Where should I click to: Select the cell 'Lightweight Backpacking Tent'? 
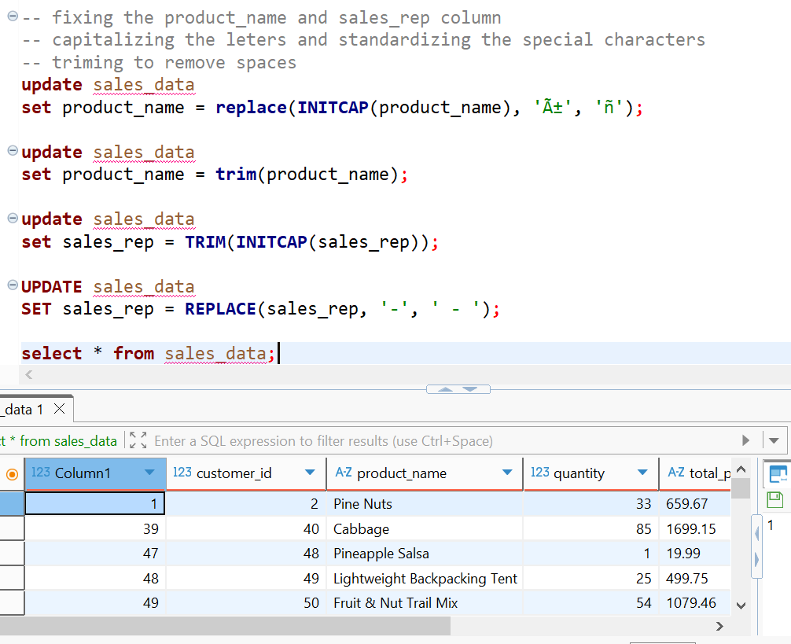(425, 579)
